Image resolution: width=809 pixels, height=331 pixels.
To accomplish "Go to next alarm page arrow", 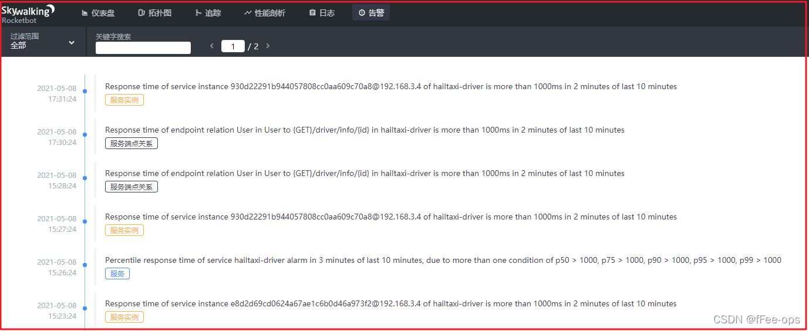I will 268,46.
